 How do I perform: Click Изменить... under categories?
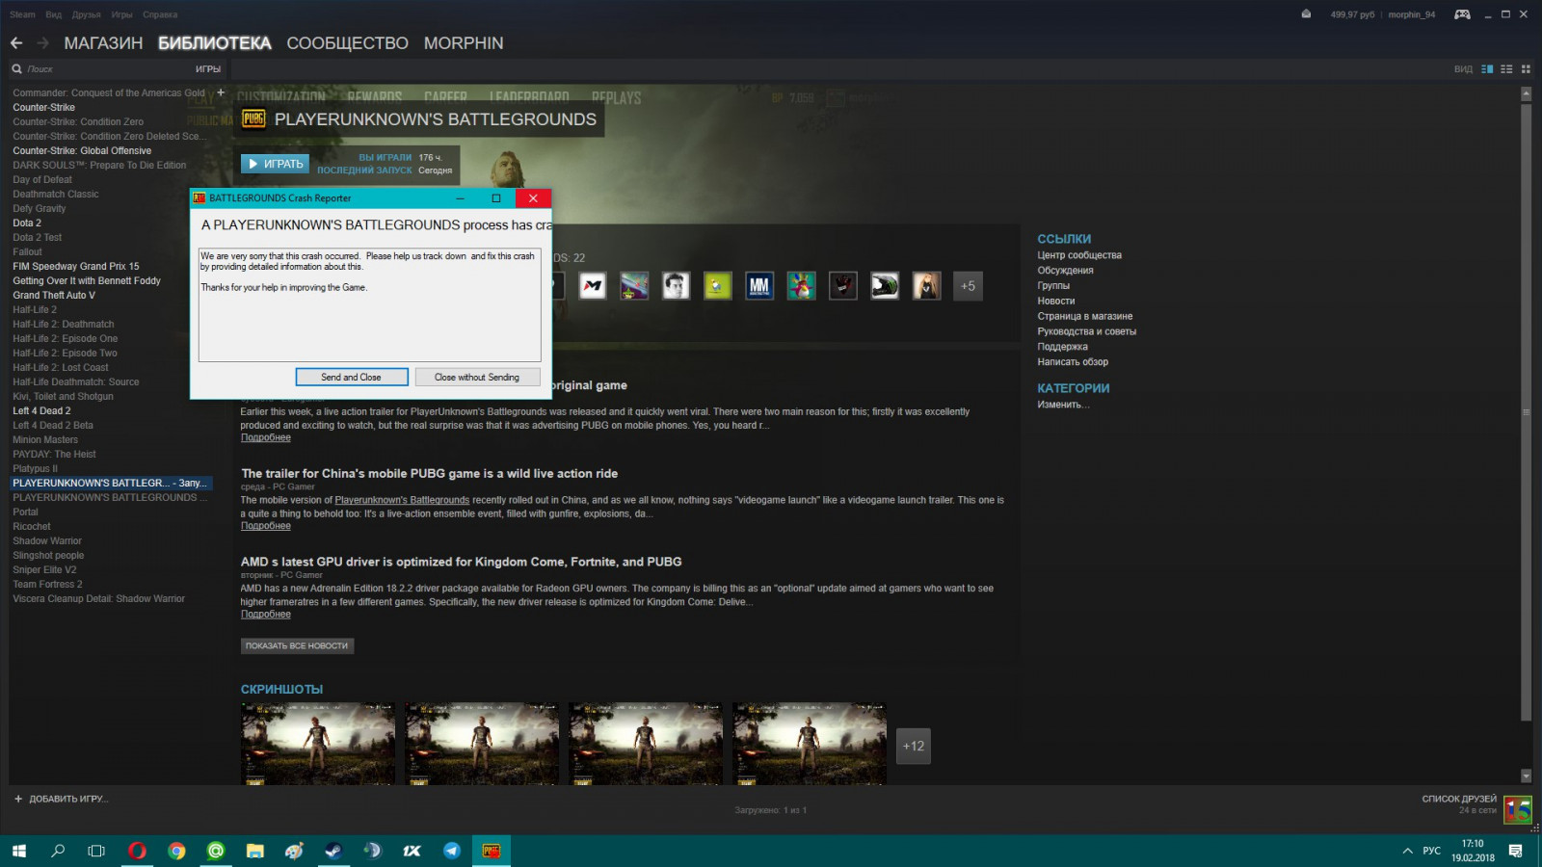click(x=1063, y=405)
